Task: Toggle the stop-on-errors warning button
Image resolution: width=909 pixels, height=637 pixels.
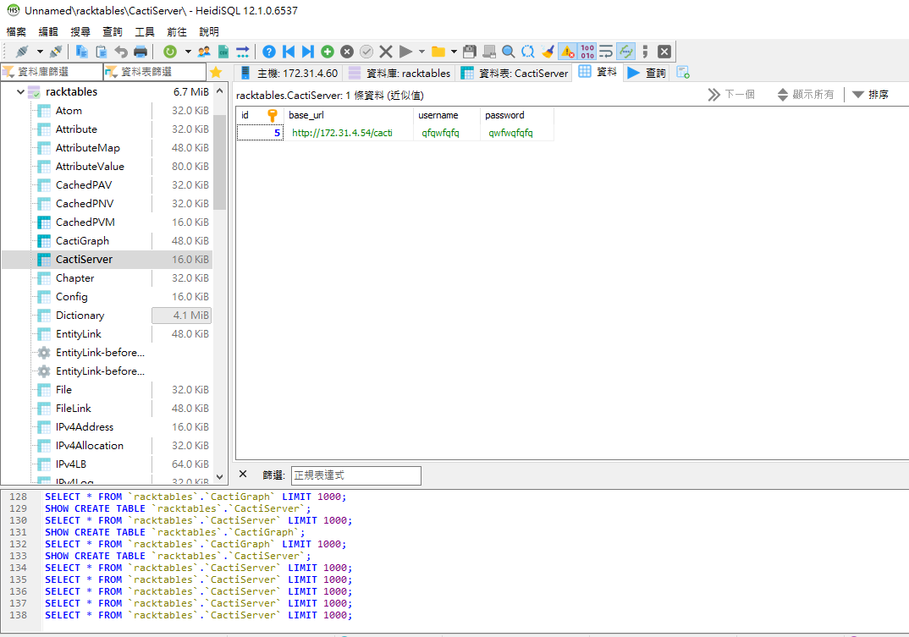Action: (x=567, y=52)
